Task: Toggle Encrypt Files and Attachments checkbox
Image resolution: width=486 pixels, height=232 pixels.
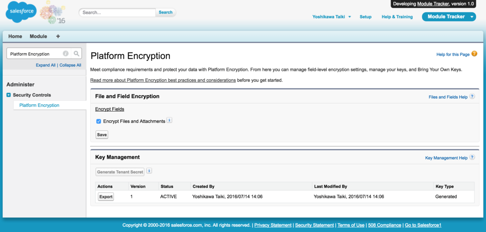Action: 99,121
